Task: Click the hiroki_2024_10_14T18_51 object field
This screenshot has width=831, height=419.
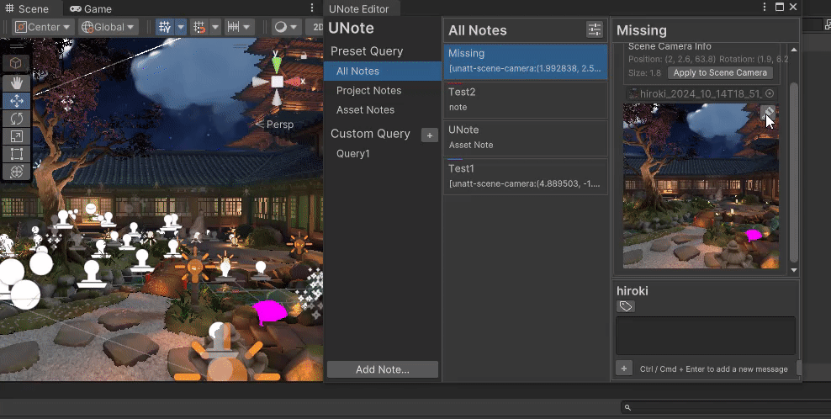Action: coord(701,94)
